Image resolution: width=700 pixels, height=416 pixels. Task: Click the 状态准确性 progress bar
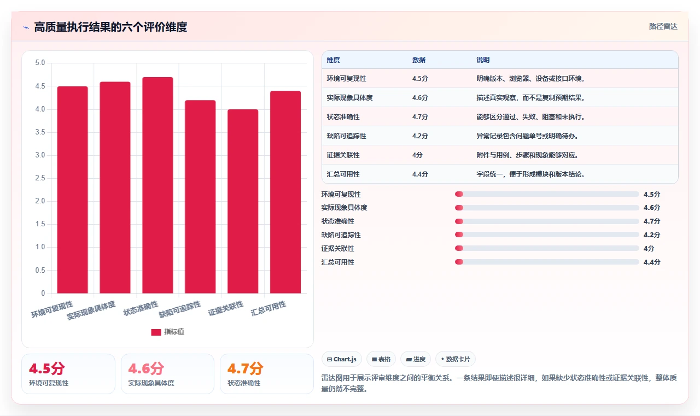pyautogui.click(x=547, y=221)
